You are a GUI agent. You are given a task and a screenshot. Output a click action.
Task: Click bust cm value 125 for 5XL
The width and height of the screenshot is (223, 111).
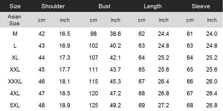pos(94,105)
